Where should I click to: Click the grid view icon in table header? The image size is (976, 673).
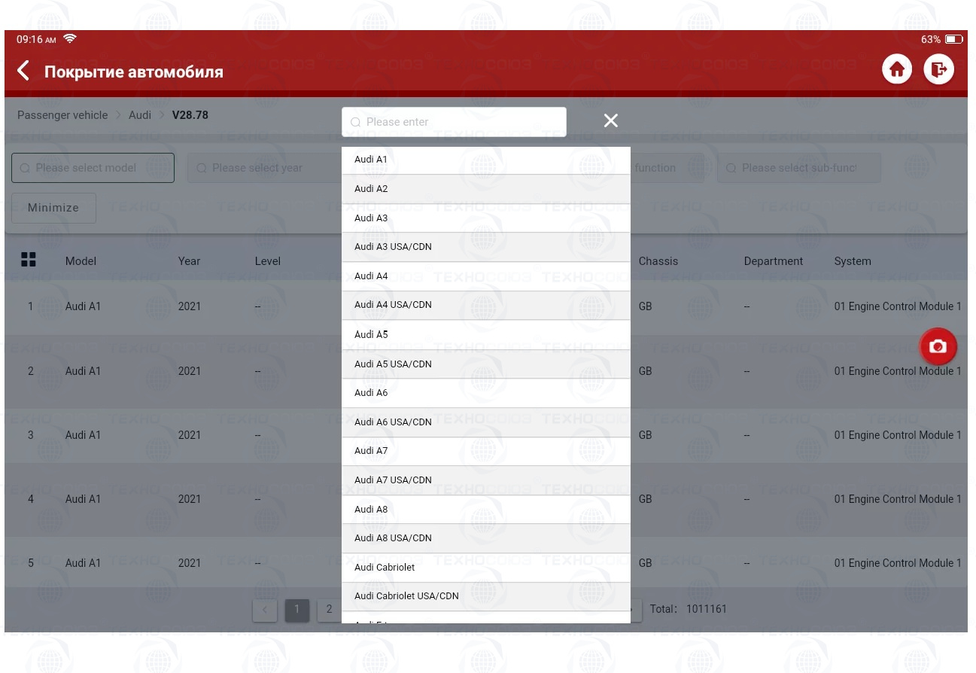tap(29, 260)
